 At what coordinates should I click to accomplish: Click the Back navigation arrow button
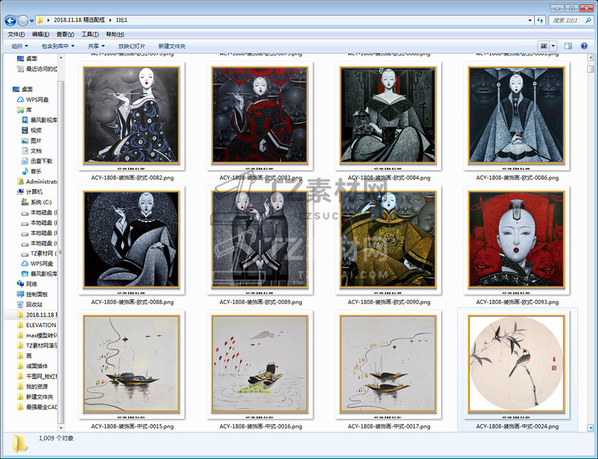11,21
